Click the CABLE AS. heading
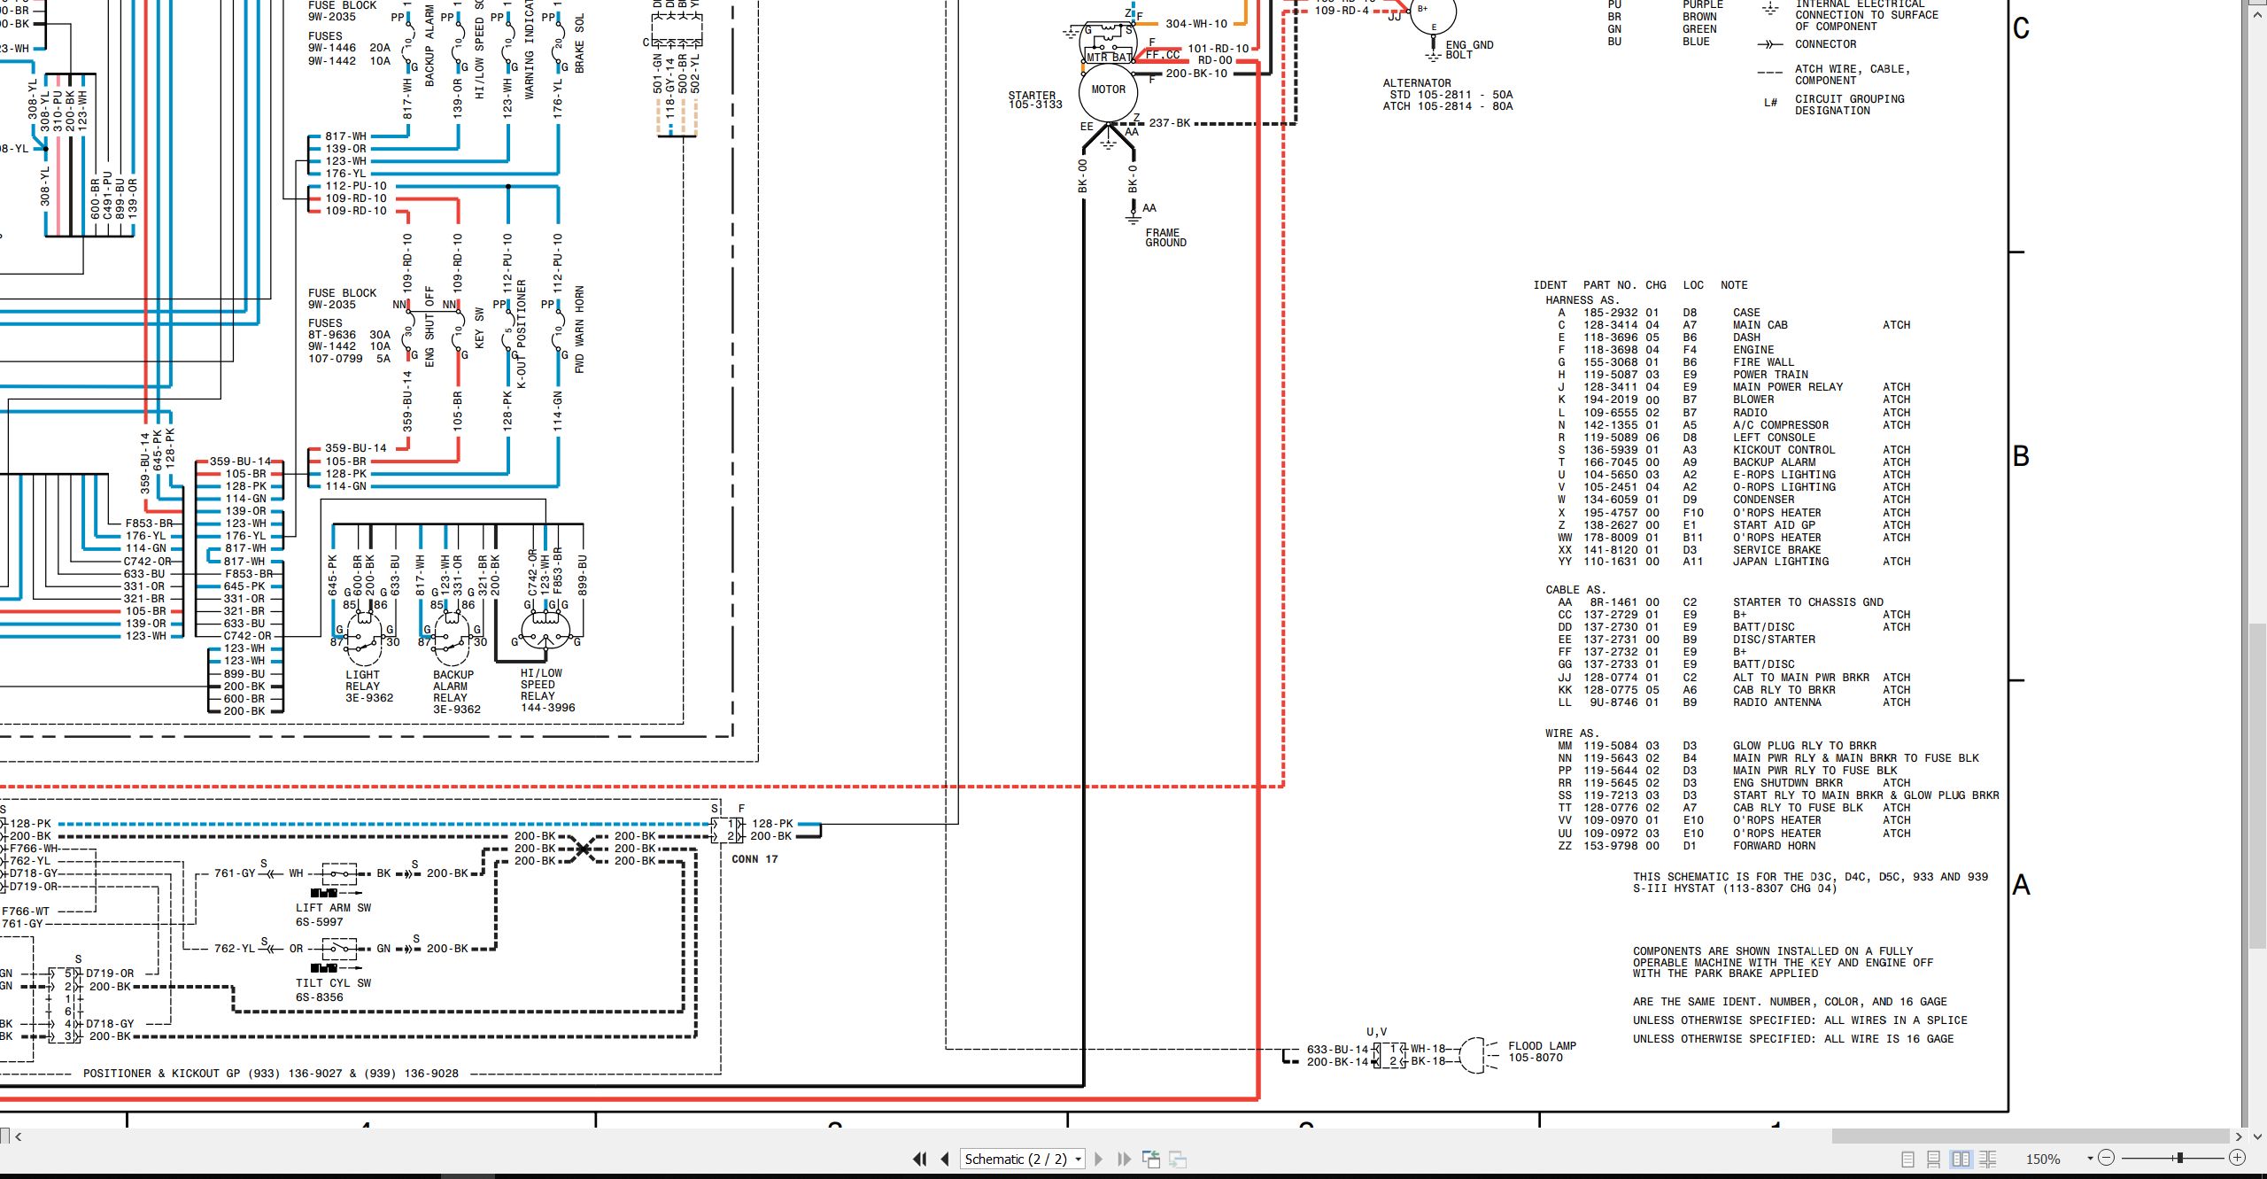 (x=1575, y=590)
